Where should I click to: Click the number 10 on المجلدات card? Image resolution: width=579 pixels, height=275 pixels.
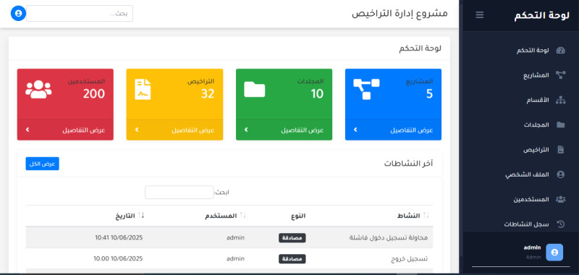tap(317, 94)
